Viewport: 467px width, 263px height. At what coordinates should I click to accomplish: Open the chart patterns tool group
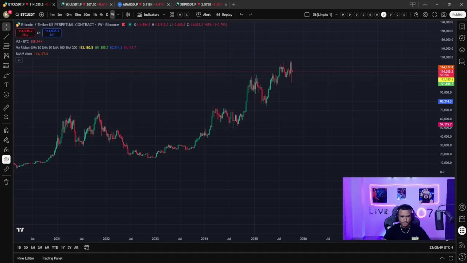tap(6, 56)
